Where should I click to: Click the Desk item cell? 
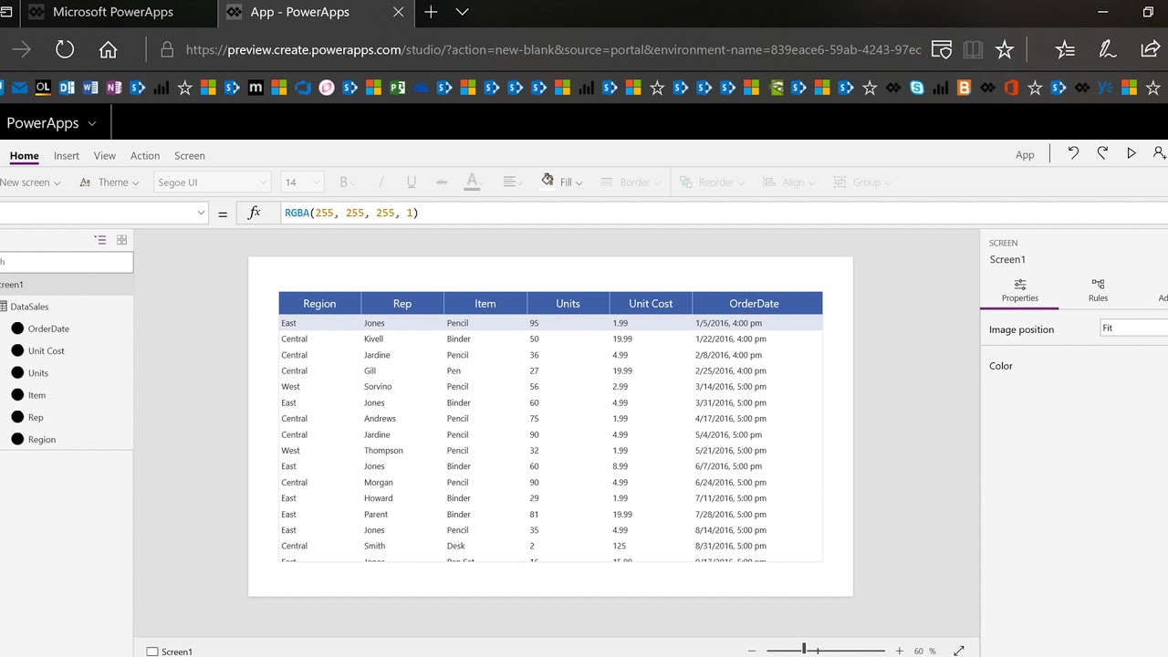(x=455, y=546)
